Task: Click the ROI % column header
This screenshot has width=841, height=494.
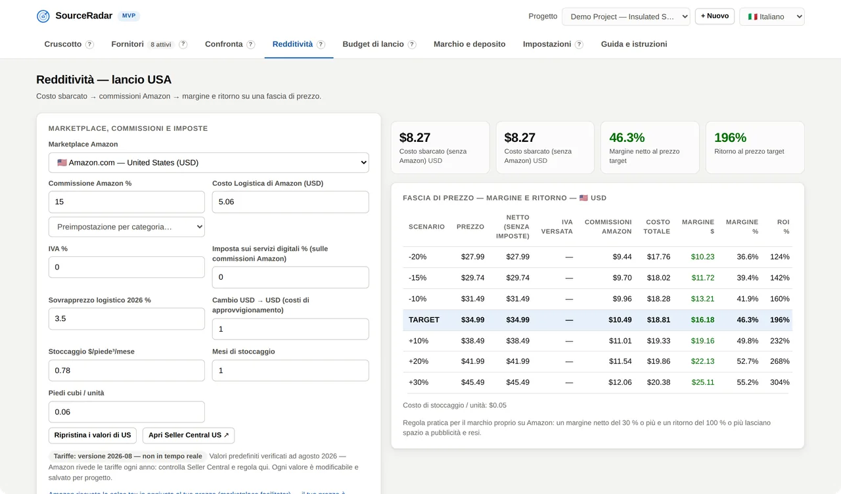Action: [x=783, y=227]
